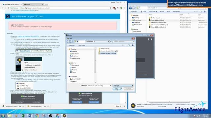Click Show all downloads button
The height and width of the screenshot is (118, 211).
point(118,106)
